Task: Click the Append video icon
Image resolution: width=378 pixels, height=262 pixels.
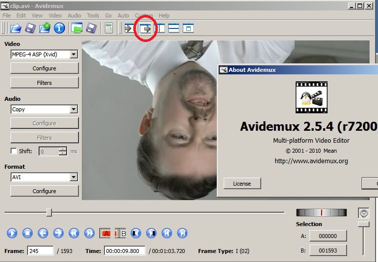Action: [x=45, y=28]
